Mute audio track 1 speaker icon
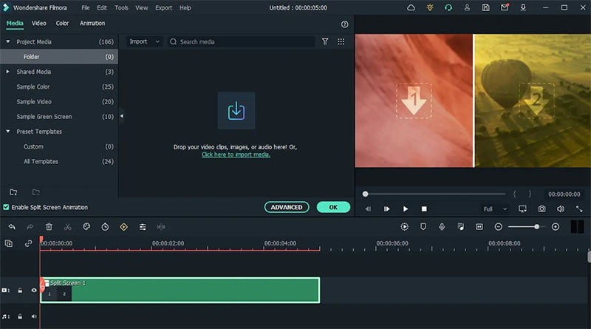Screen dimensions: 591x329 tap(34, 316)
